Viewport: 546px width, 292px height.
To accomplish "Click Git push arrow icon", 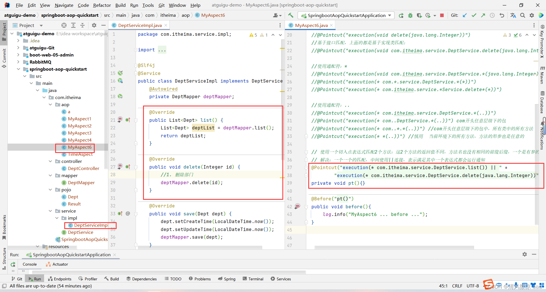I will 483,15.
